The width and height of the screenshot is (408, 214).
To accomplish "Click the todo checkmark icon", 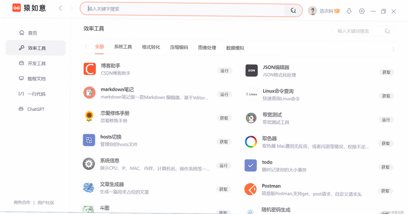I will pos(250,166).
